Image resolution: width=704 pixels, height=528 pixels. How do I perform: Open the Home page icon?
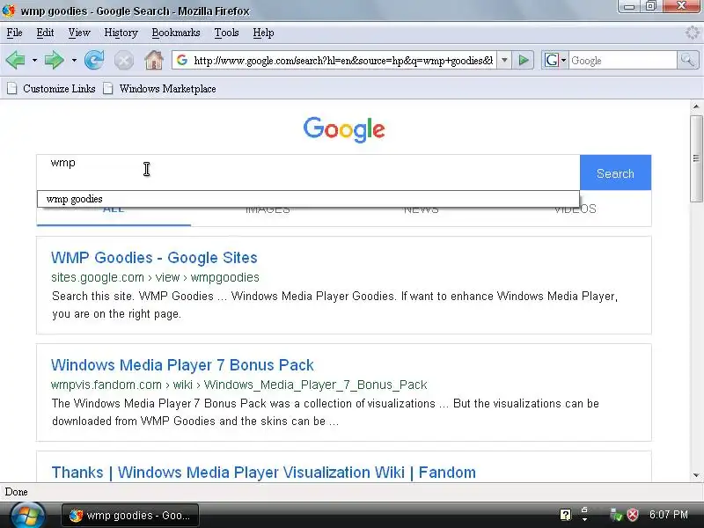point(153,60)
